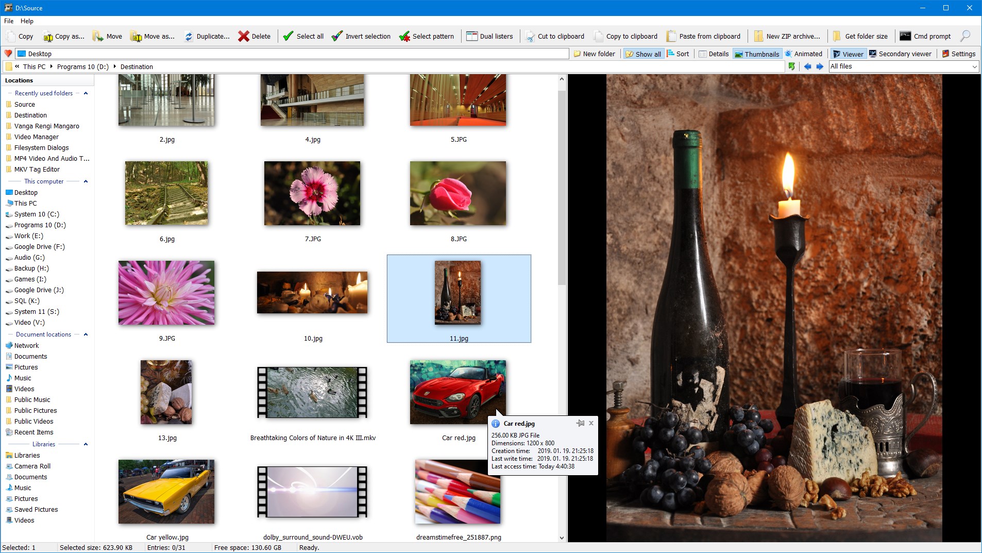Select System 10 (C:) drive

point(37,214)
